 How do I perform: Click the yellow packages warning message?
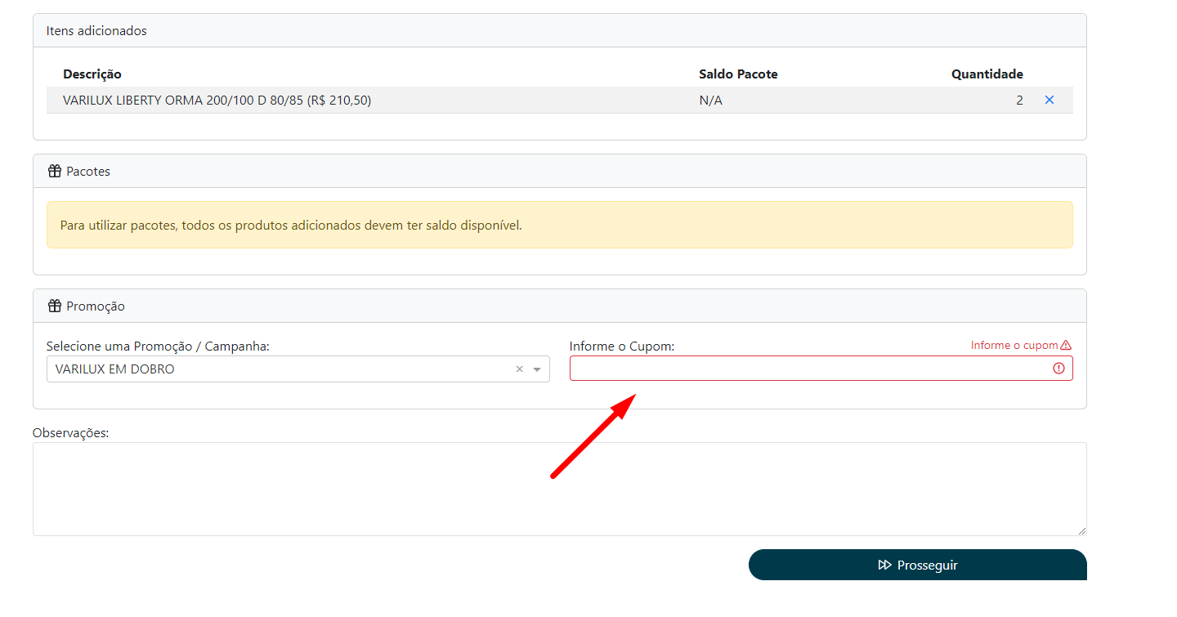(560, 225)
